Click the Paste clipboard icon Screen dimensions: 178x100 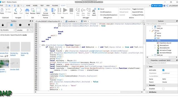pyautogui.click(x=2, y=10)
